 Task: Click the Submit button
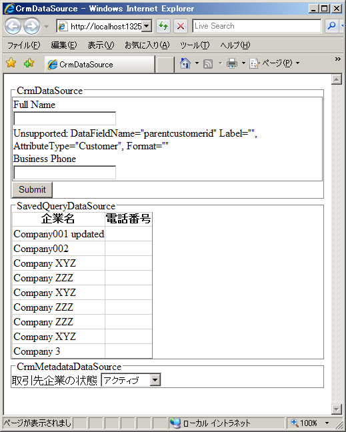click(32, 189)
